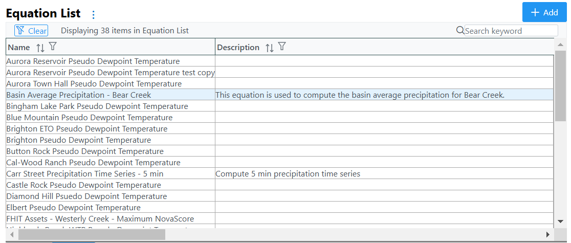This screenshot has width=571, height=243.
Task: Click the magnifier search icon
Action: [x=460, y=30]
